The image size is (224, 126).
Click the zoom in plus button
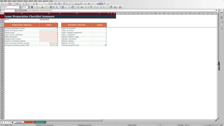pyautogui.click(x=217, y=125)
